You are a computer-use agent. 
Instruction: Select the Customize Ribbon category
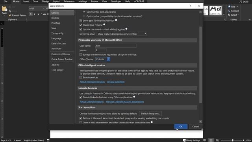pyautogui.click(x=62, y=54)
